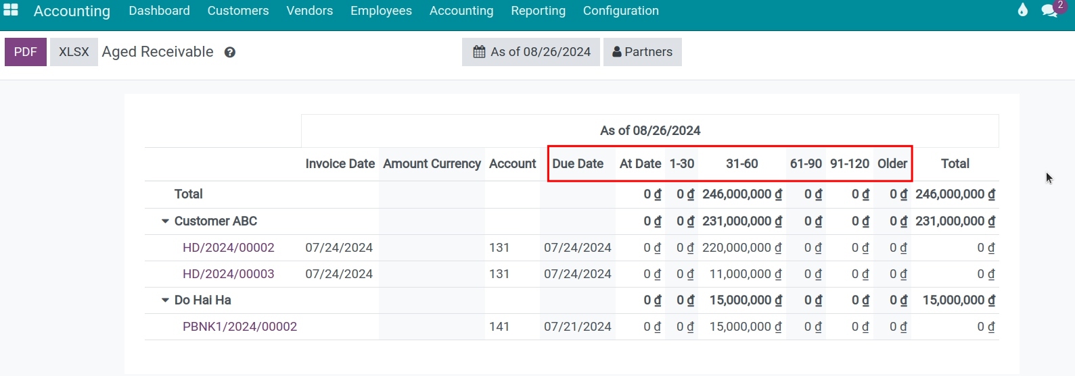
Task: Click the Total row label
Action: (189, 194)
